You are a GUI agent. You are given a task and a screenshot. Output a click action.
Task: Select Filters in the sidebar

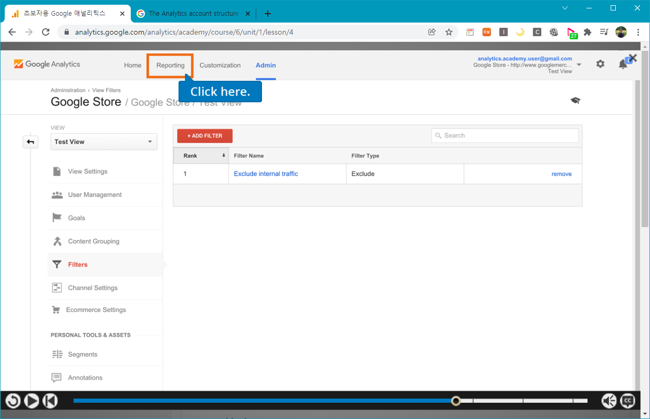[78, 265]
